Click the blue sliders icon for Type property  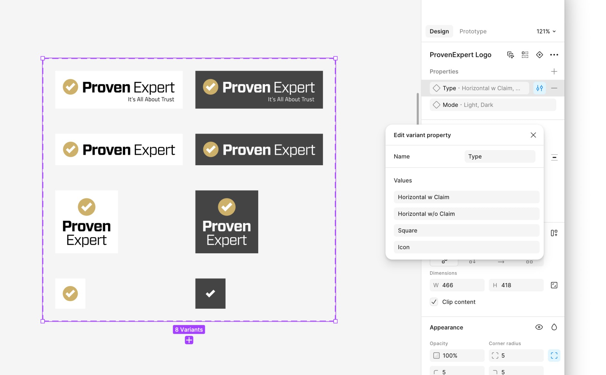pyautogui.click(x=540, y=88)
